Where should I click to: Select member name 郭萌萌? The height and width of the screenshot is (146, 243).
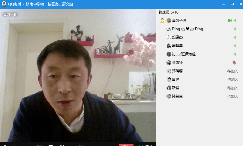(177, 71)
